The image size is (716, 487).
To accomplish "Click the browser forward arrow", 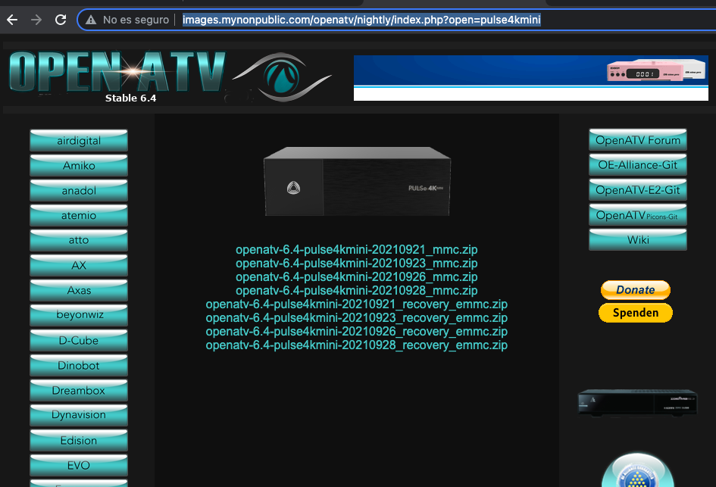I will [36, 20].
